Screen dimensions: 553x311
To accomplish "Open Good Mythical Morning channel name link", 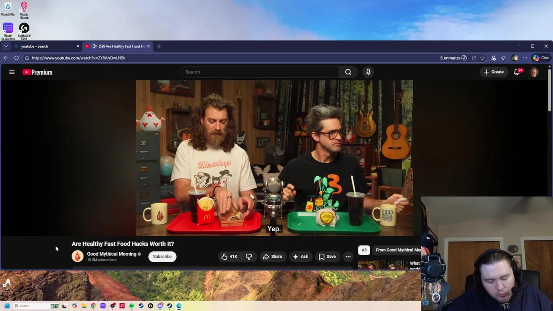I will coord(111,254).
